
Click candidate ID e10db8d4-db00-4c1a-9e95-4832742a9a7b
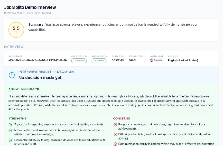(x=37, y=60)
